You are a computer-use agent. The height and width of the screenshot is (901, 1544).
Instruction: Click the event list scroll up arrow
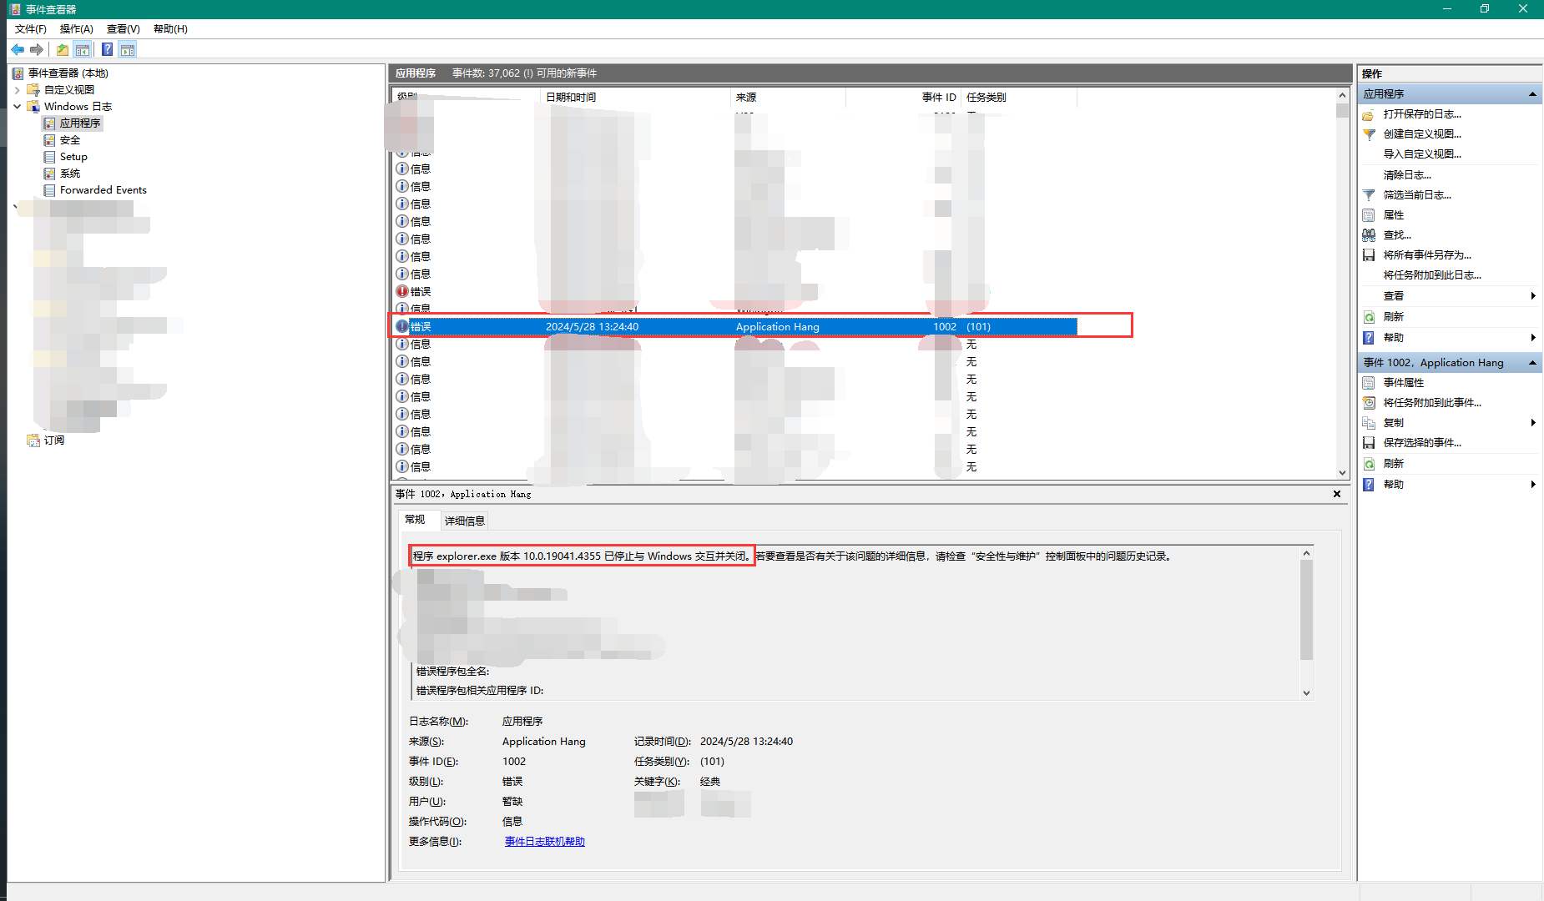pyautogui.click(x=1343, y=95)
